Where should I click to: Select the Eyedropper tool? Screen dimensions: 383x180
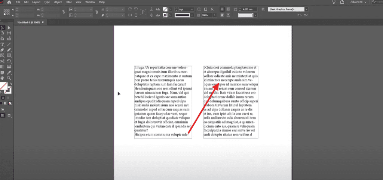9,72
